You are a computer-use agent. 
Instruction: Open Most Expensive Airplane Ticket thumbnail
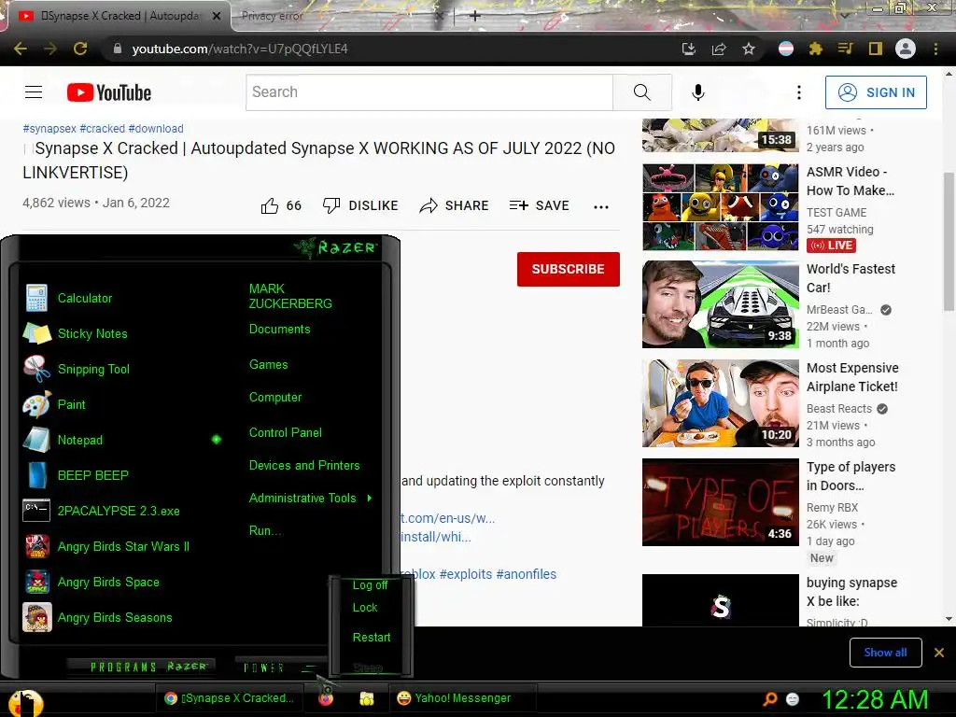[720, 403]
